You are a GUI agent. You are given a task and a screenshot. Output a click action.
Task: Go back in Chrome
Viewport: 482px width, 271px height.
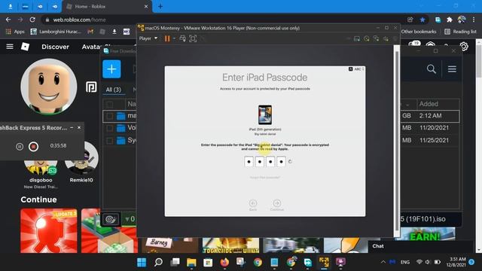coord(8,20)
